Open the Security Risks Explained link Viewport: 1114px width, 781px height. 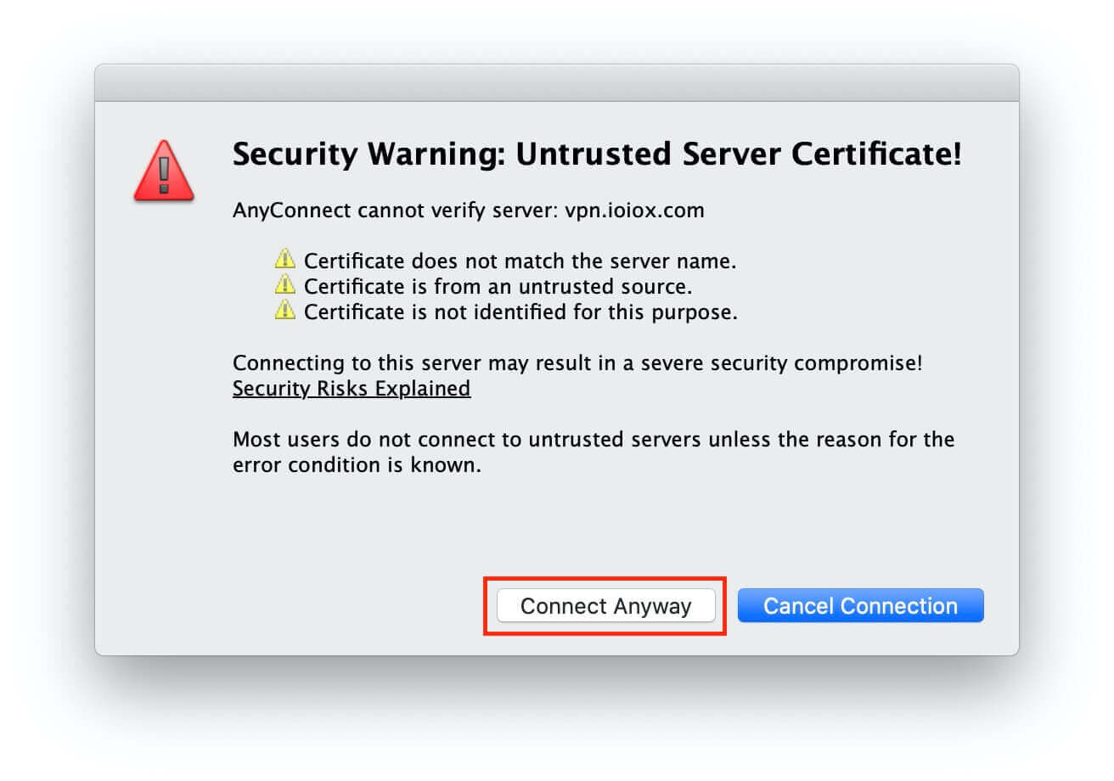[352, 389]
